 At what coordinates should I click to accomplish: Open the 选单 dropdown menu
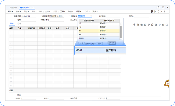pyautogui.click(x=18, y=12)
